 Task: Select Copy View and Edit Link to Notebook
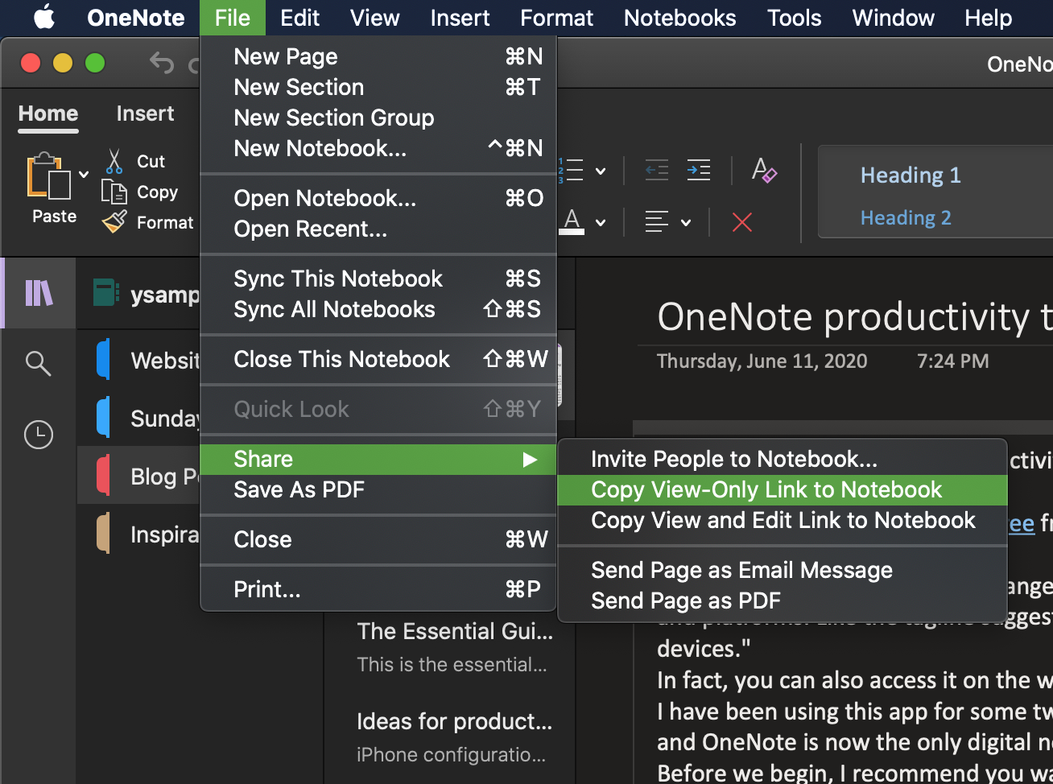(783, 520)
